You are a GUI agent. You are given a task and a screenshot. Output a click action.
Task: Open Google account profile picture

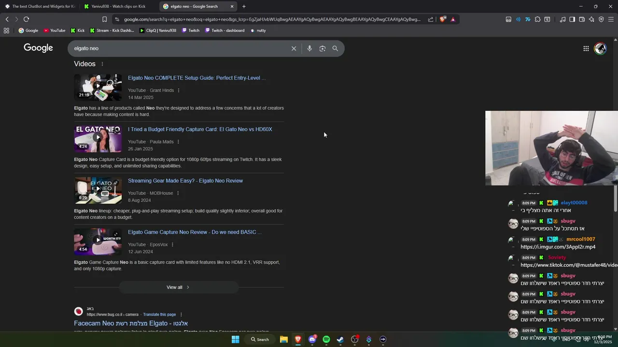point(600,48)
